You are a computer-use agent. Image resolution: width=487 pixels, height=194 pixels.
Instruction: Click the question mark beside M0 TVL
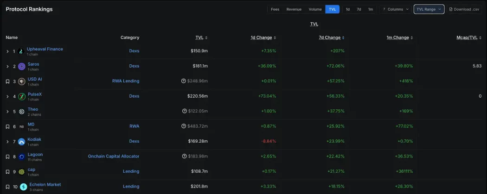[x=184, y=126]
